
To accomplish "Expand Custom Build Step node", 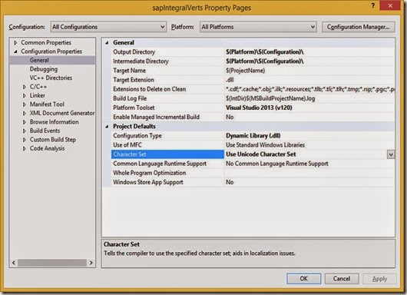I will pos(25,140).
